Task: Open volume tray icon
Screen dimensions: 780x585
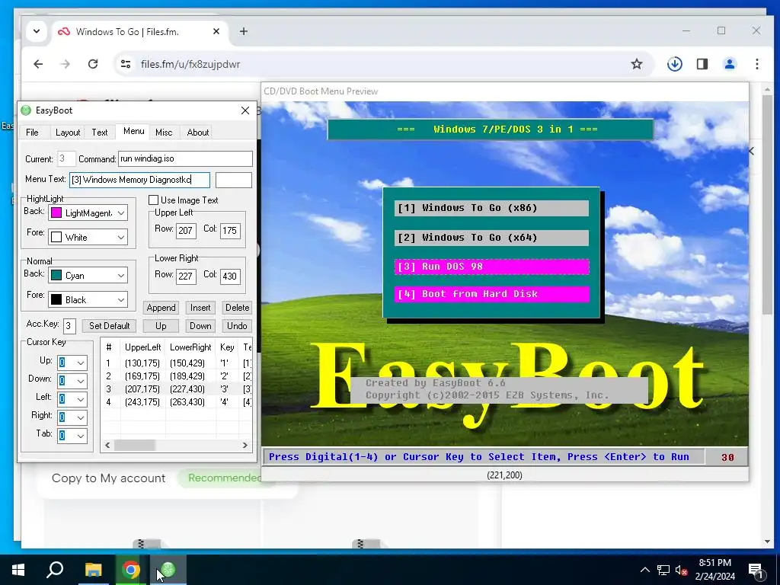Action: click(x=681, y=570)
